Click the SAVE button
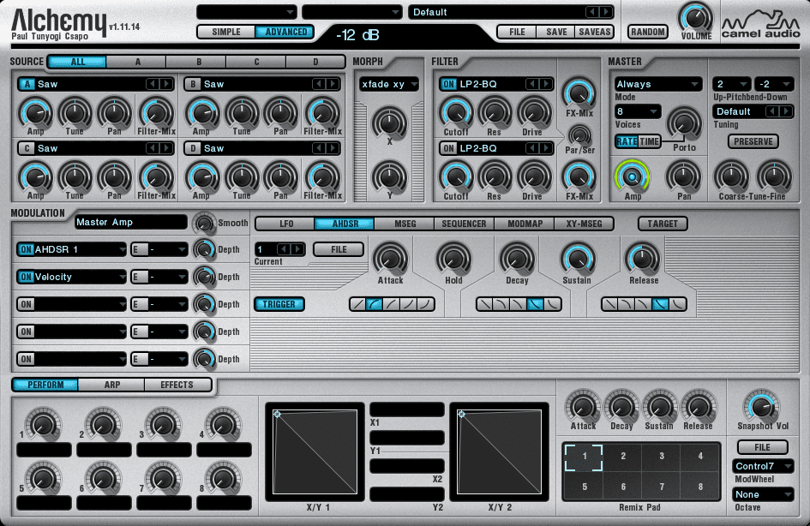This screenshot has height=526, width=810. (556, 32)
